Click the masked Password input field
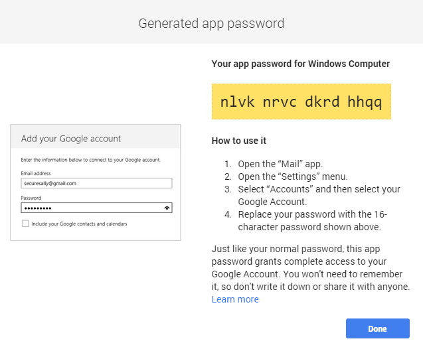Viewport: 423px width, 349px height. point(90,208)
